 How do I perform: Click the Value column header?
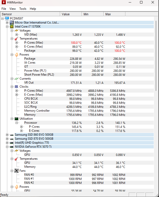coord(71,14)
